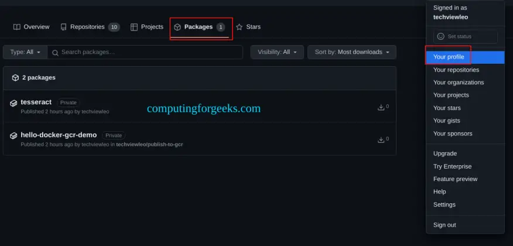Open Settings from the user menu
The image size is (513, 246).
pyautogui.click(x=444, y=204)
